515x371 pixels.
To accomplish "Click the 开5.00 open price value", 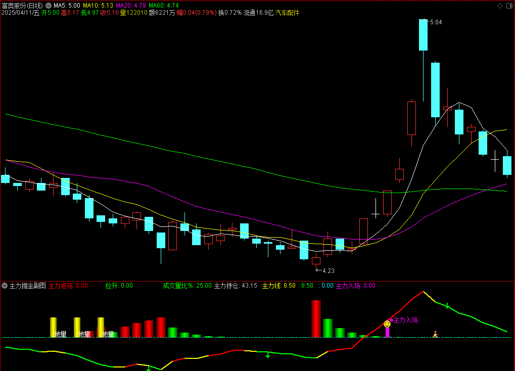I will pos(51,13).
